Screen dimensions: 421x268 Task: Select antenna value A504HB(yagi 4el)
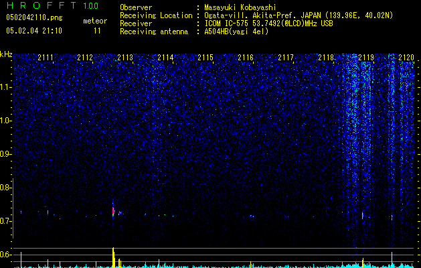pyautogui.click(x=236, y=31)
